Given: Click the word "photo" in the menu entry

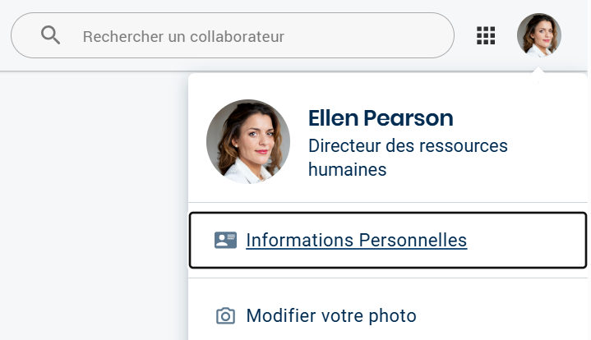Looking at the screenshot, I should coord(392,316).
